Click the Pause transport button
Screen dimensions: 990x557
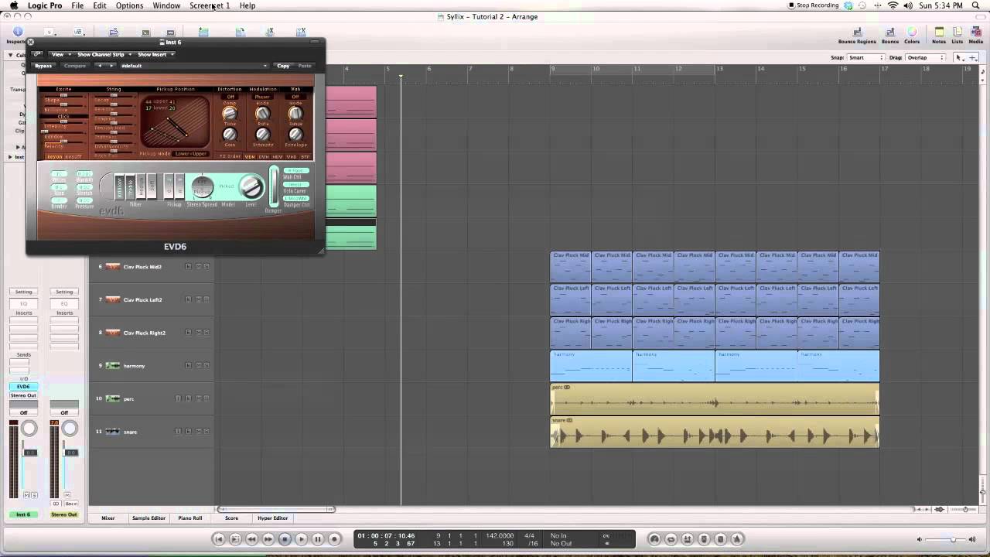pos(318,539)
